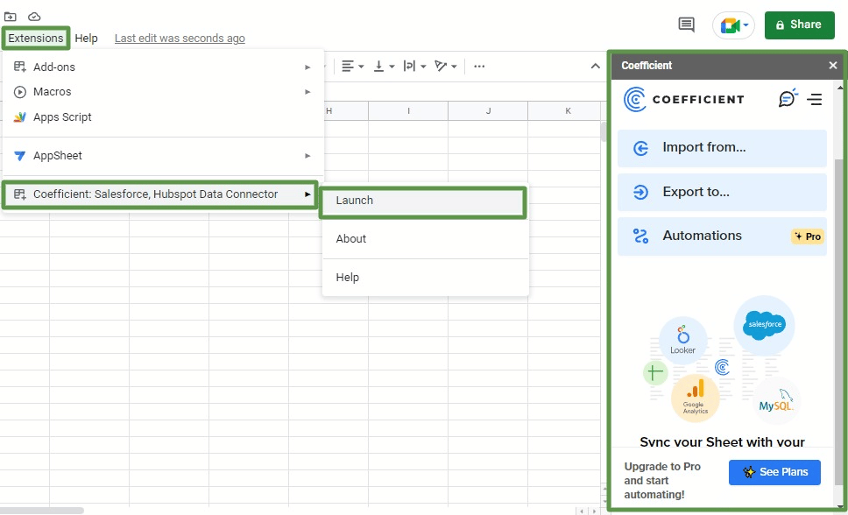Open the Help menu in menu bar

pyautogui.click(x=86, y=38)
